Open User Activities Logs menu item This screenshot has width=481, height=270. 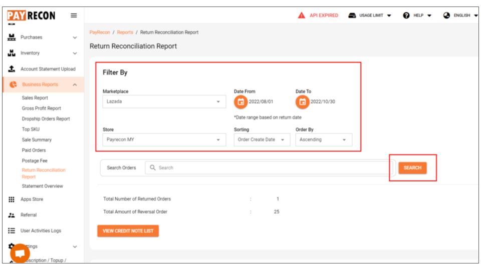pyautogui.click(x=41, y=230)
